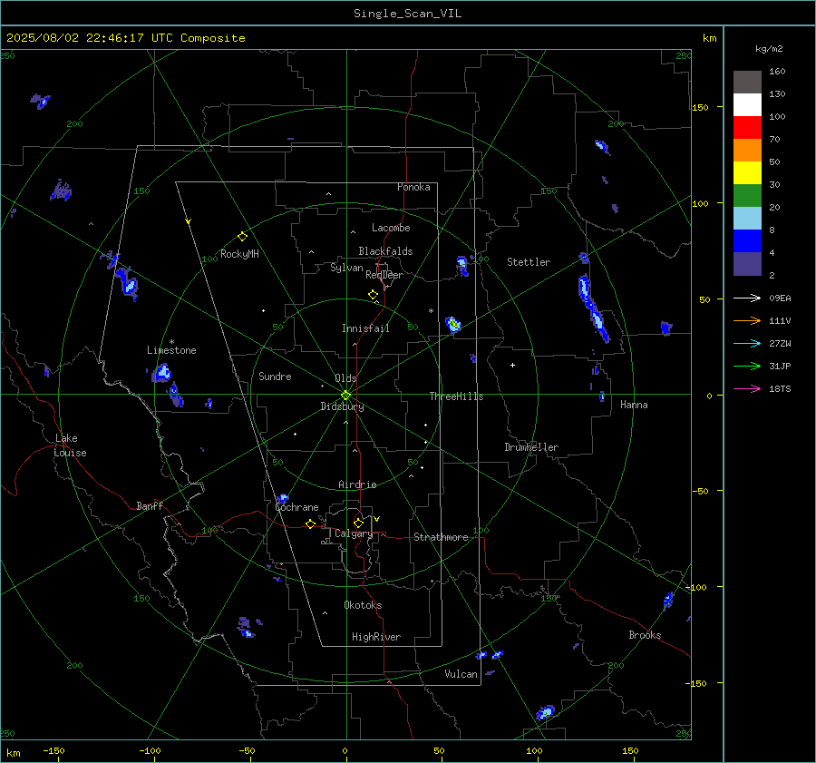This screenshot has width=816, height=763.
Task: Click the RockyMH label
Action: (239, 254)
